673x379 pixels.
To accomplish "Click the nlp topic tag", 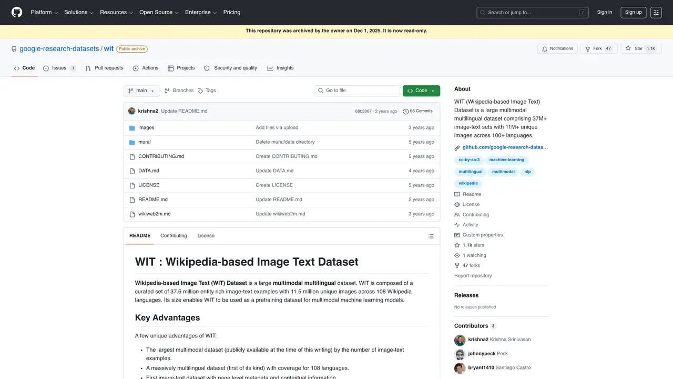I will (x=527, y=172).
